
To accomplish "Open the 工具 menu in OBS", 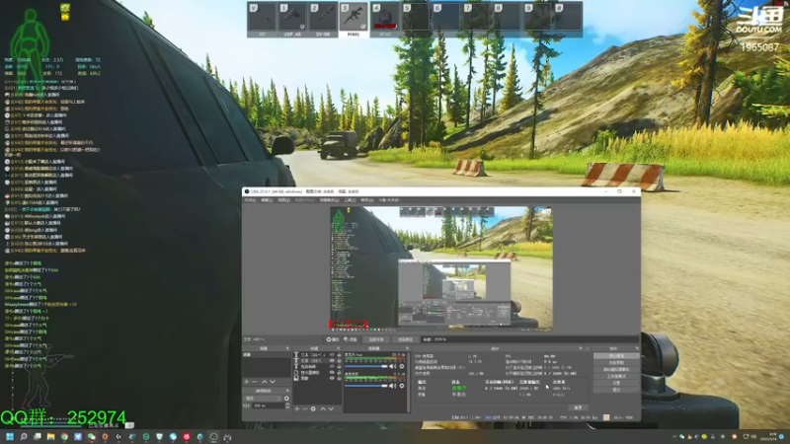I will tap(351, 200).
